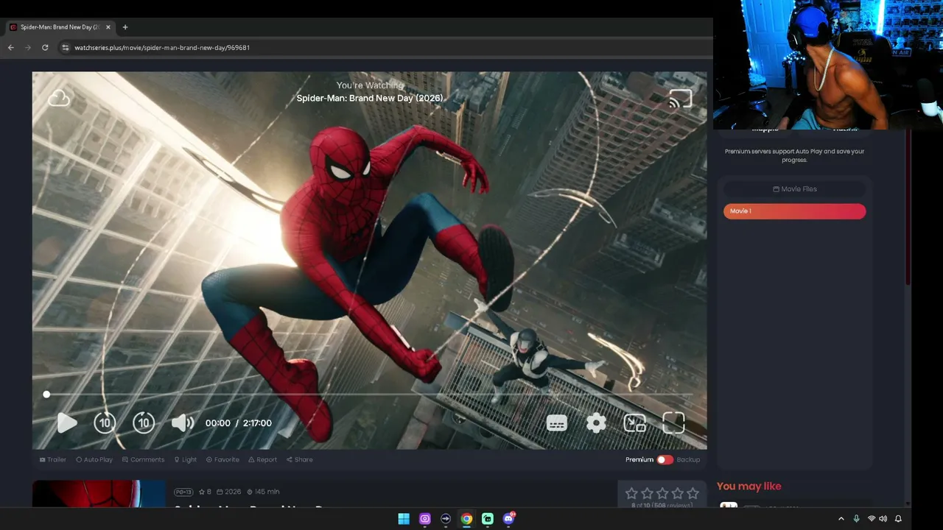This screenshot has height=530, width=943.
Task: Click the Movie Files header
Action: (794, 189)
